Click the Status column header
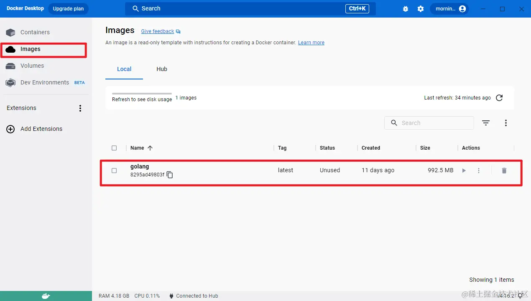531x301 pixels. pyautogui.click(x=327, y=148)
